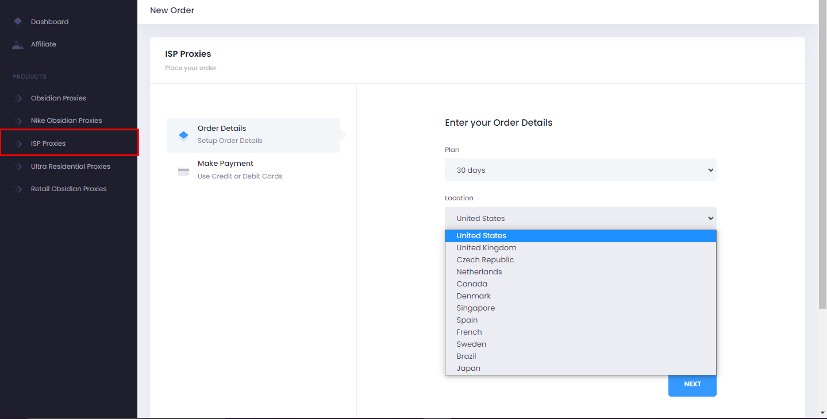Go to the Affiliate section
This screenshot has height=419, width=827.
tap(44, 44)
